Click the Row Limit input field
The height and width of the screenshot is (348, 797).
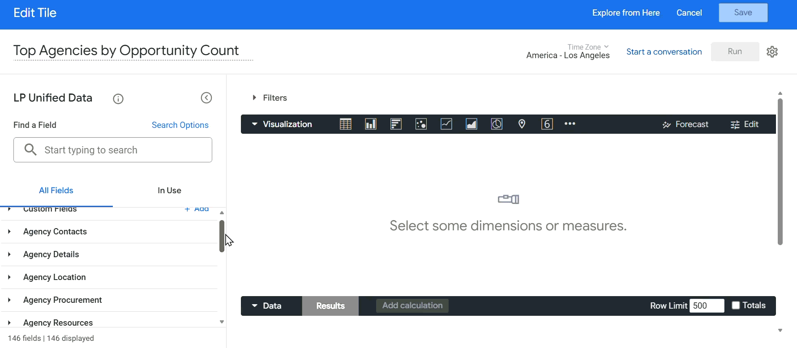click(707, 306)
